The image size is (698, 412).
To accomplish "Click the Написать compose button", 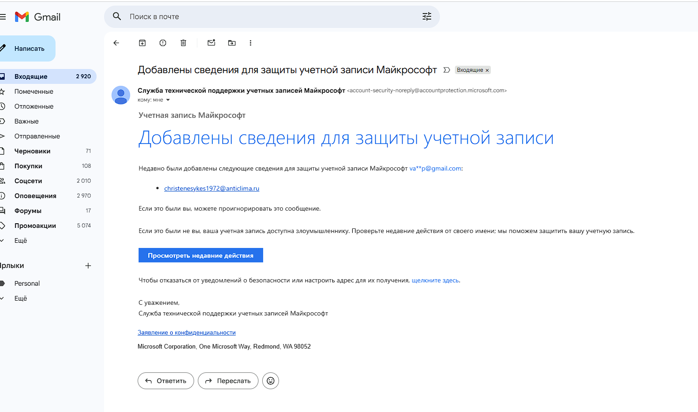I will pyautogui.click(x=27, y=48).
